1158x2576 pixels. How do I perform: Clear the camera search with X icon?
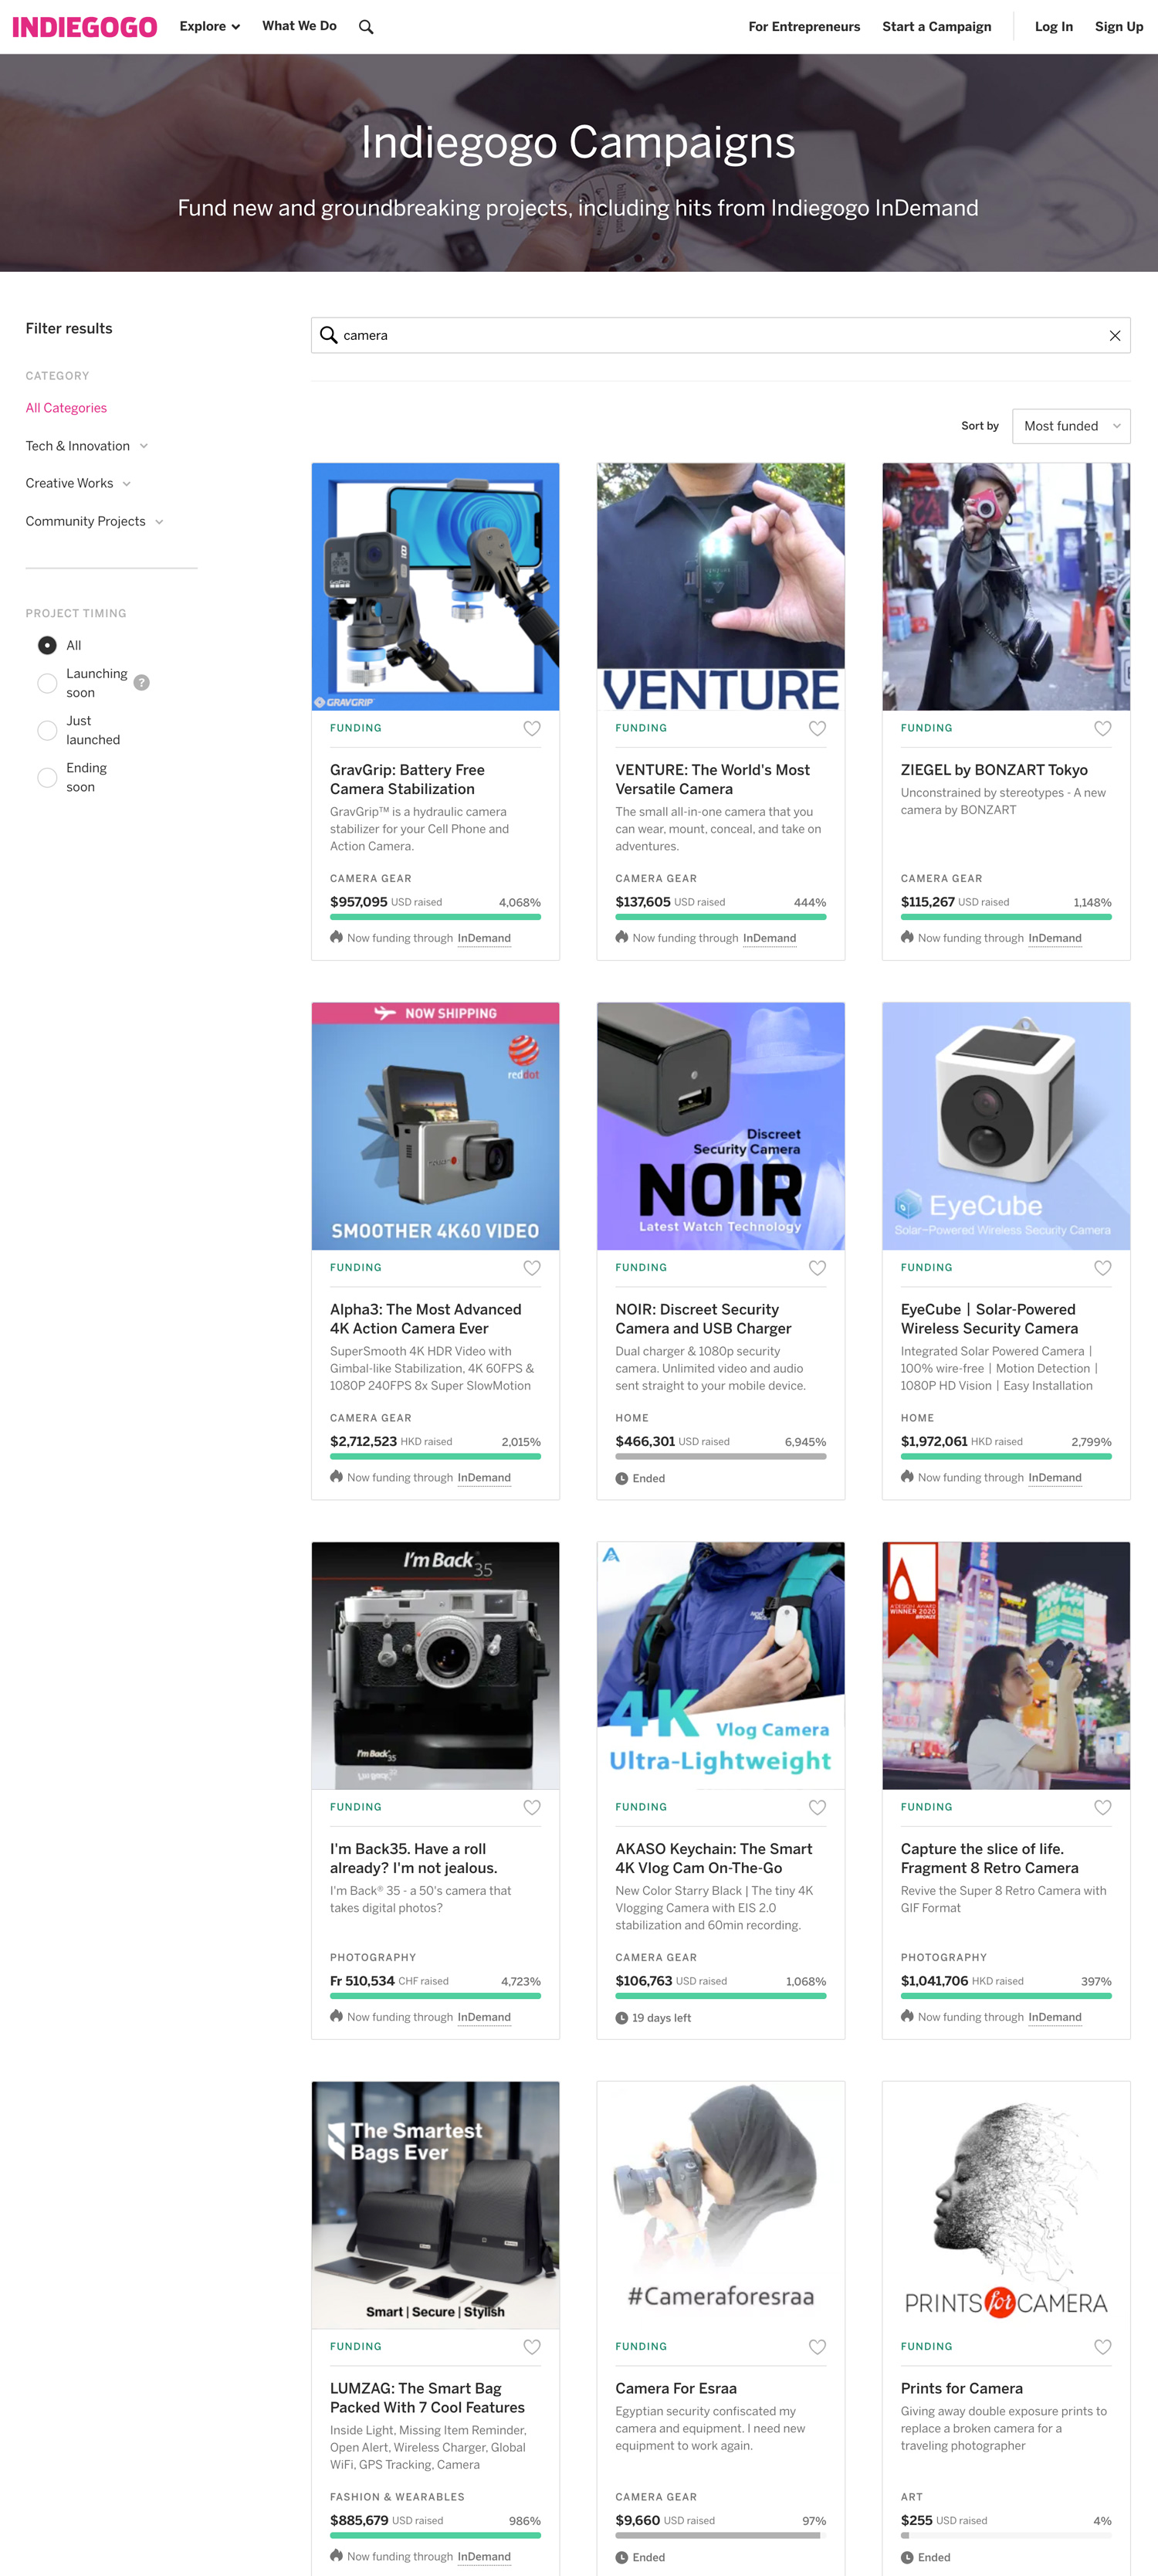pos(1114,336)
